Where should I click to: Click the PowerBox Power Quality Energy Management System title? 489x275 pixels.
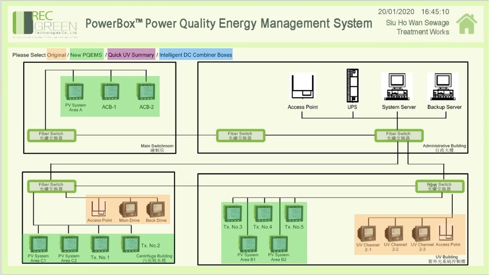229,23
